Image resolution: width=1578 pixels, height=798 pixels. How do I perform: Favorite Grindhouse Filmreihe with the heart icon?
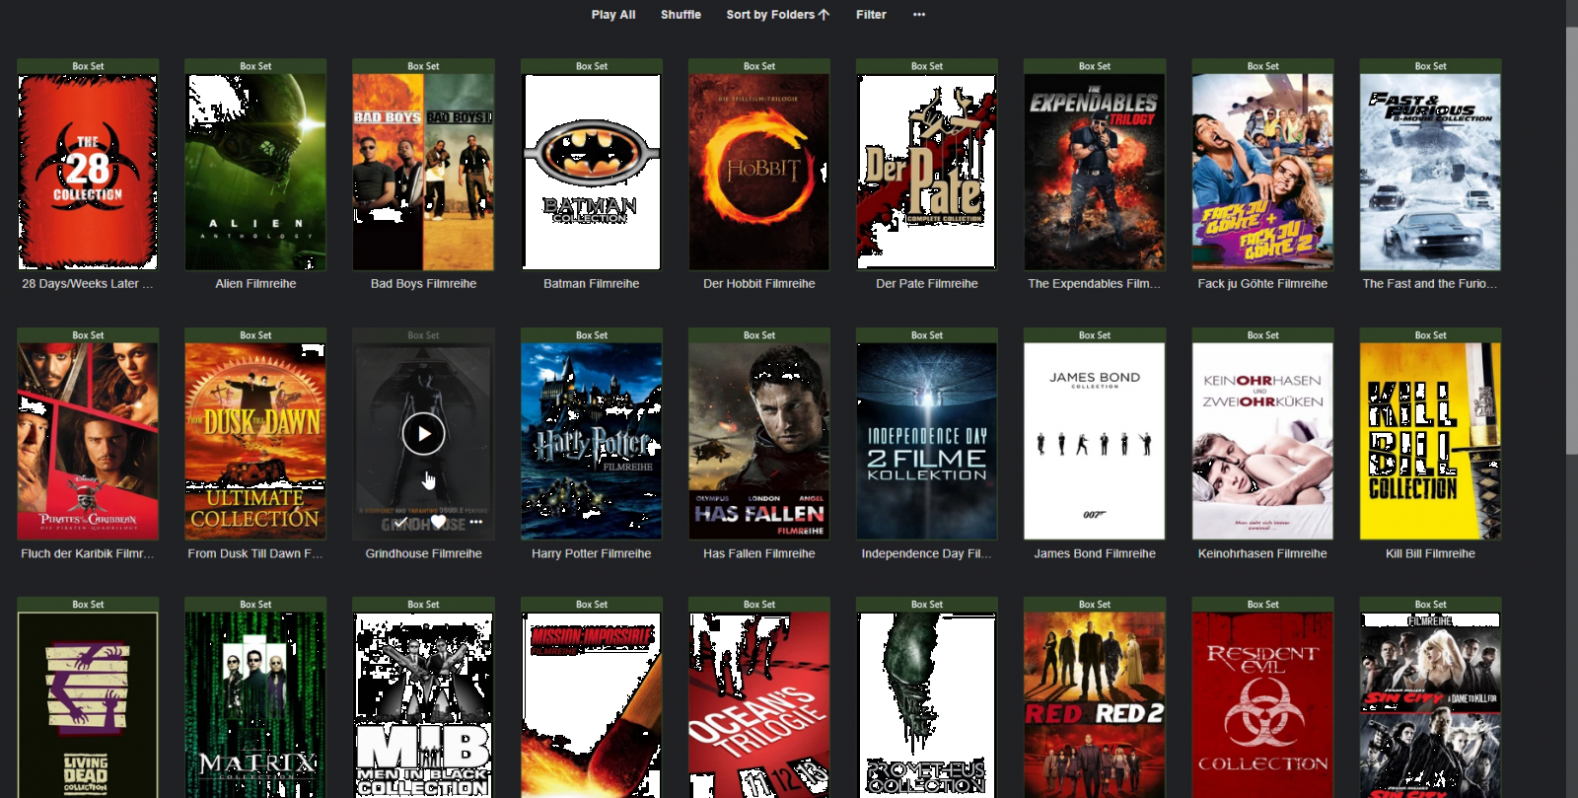click(x=439, y=522)
